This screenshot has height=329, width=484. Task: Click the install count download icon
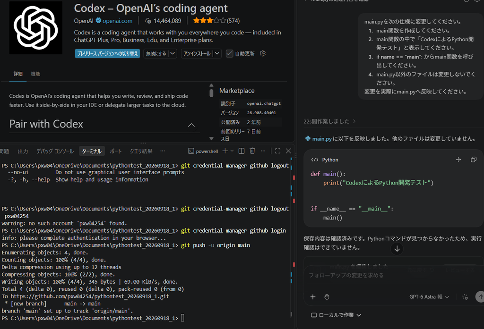pos(148,21)
